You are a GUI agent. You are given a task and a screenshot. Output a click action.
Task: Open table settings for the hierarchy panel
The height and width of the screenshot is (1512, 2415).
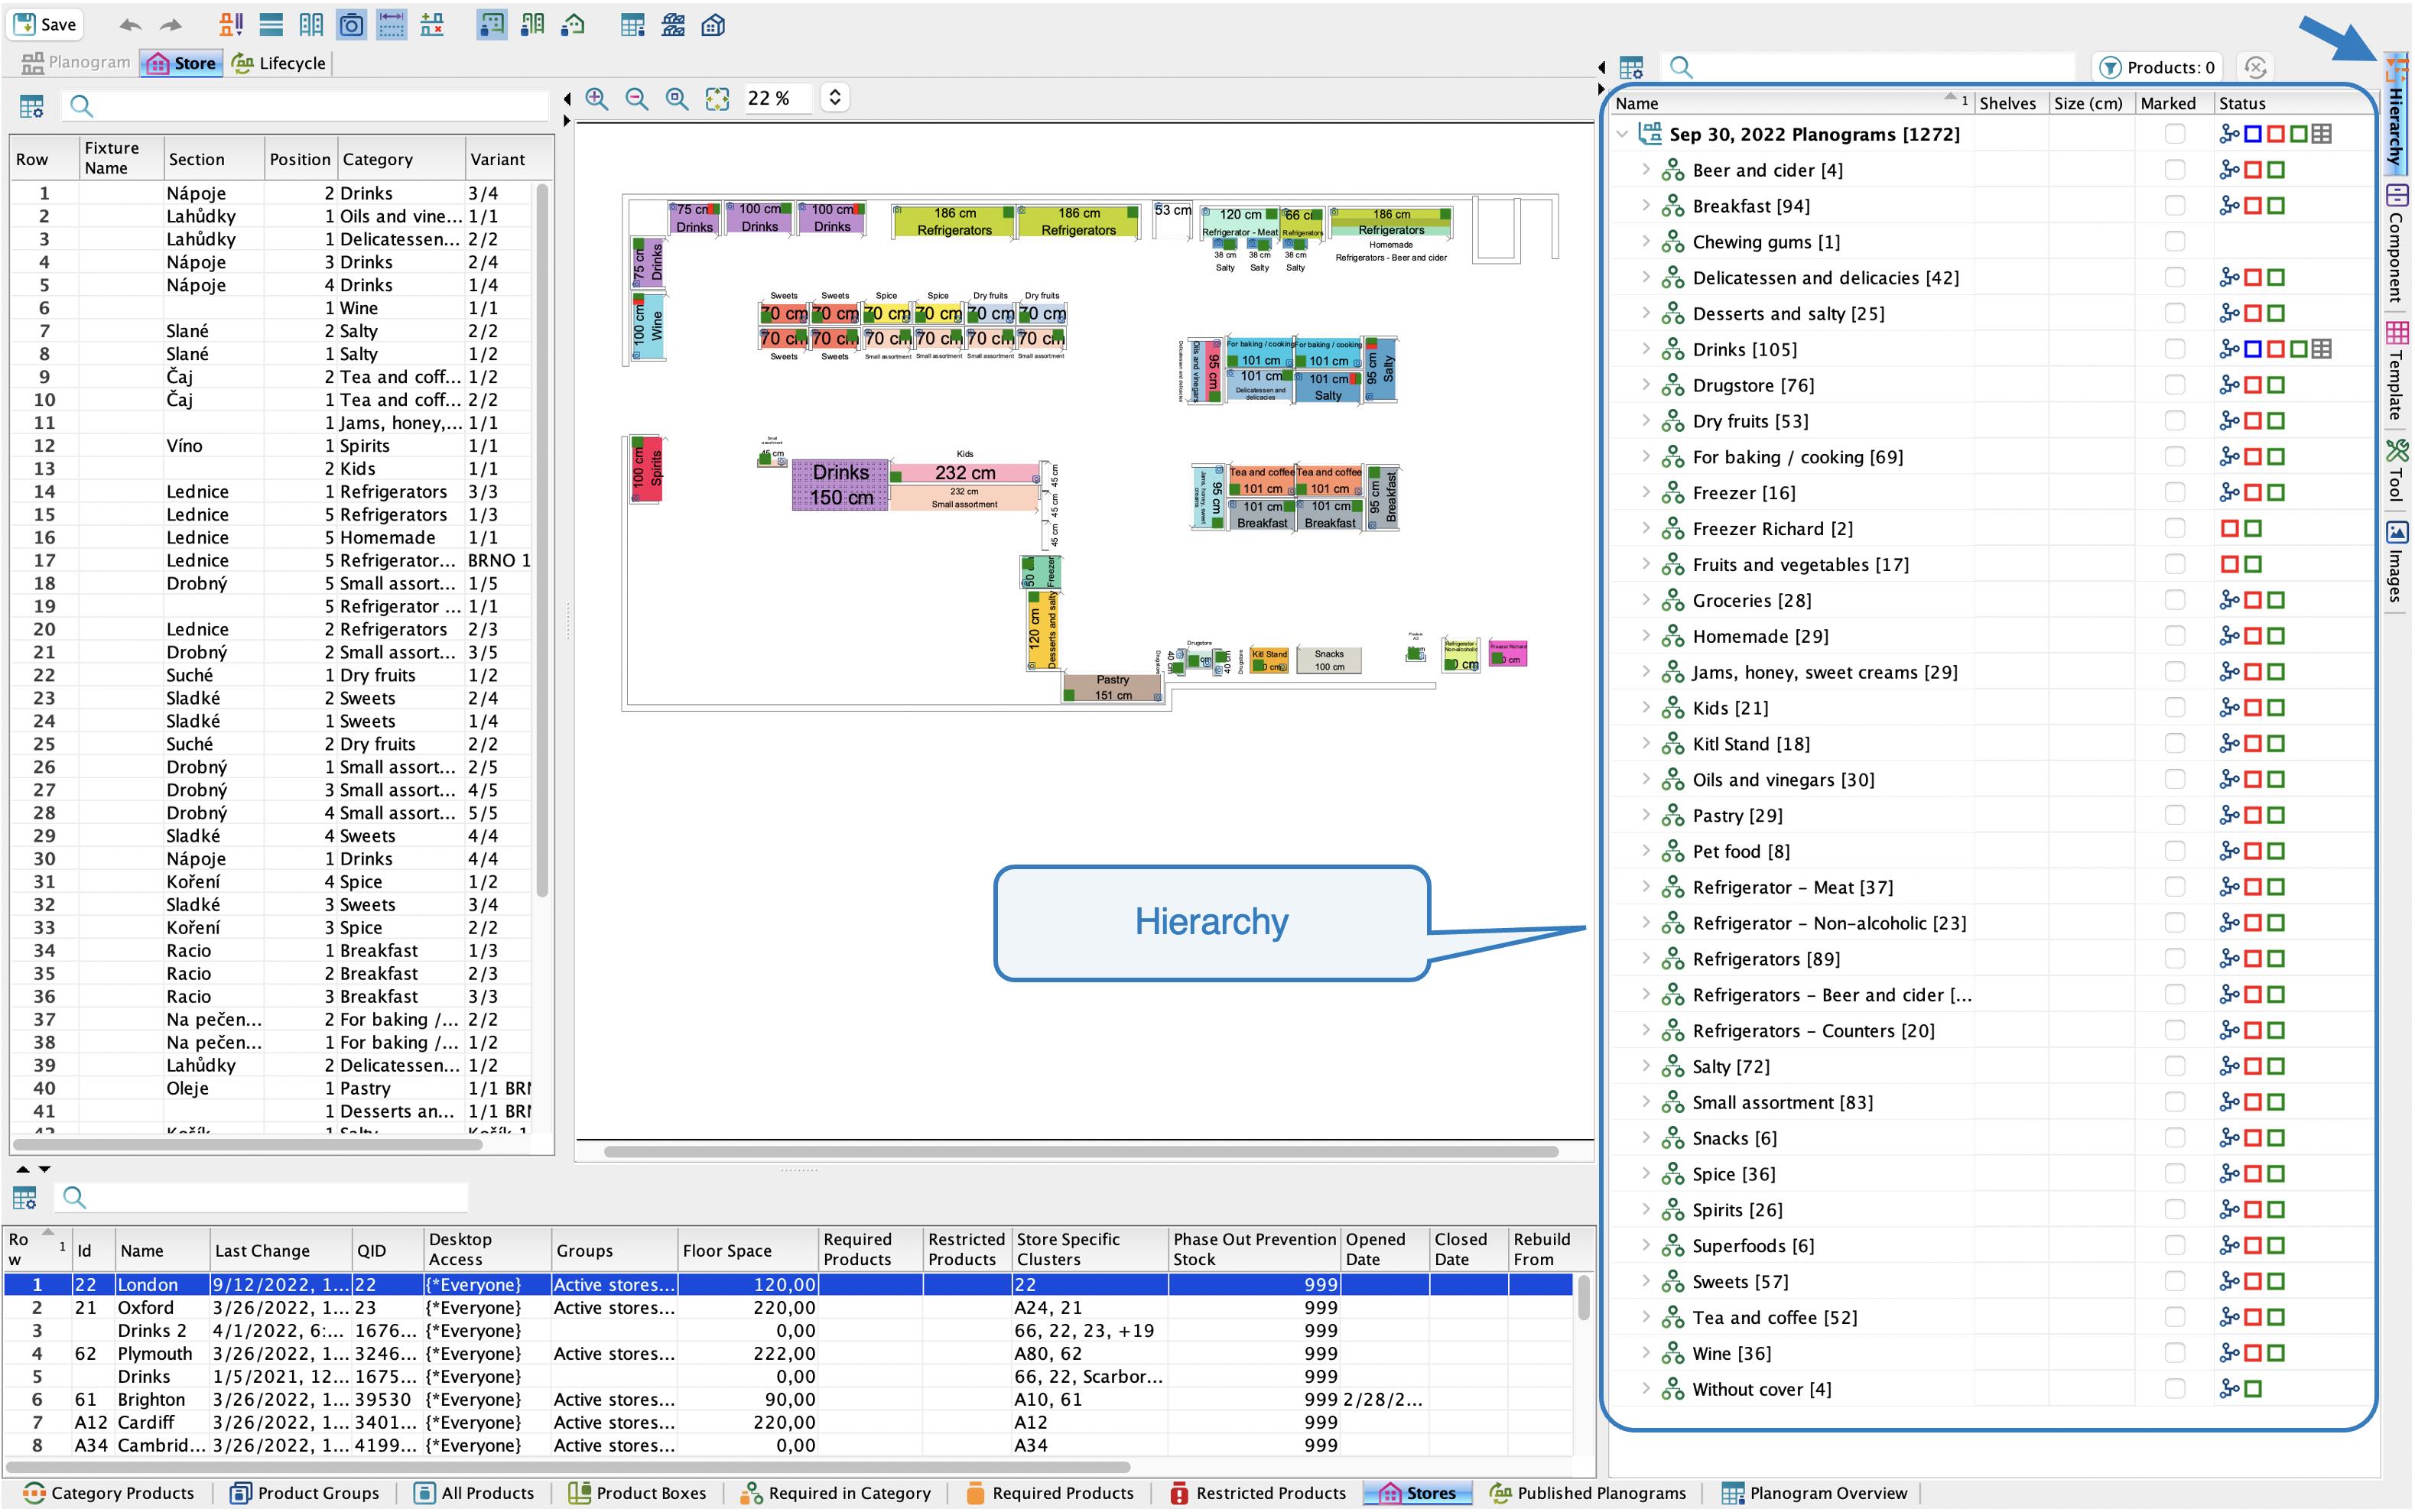1632,68
